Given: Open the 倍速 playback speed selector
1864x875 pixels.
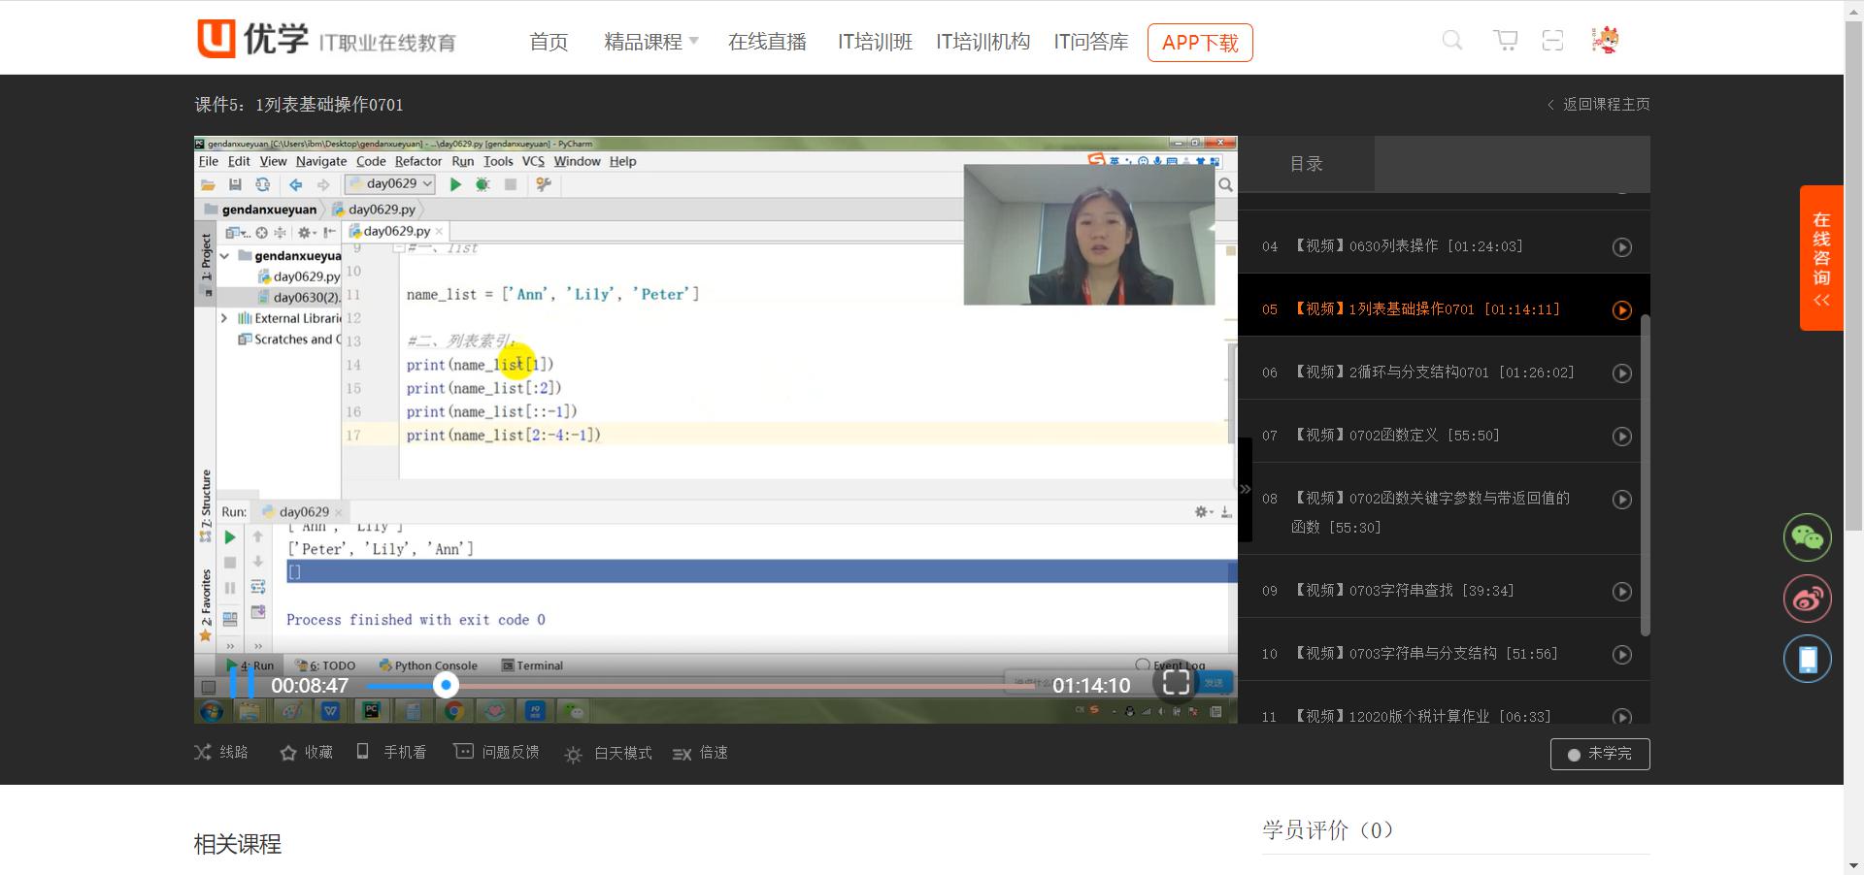Looking at the screenshot, I should pos(700,753).
